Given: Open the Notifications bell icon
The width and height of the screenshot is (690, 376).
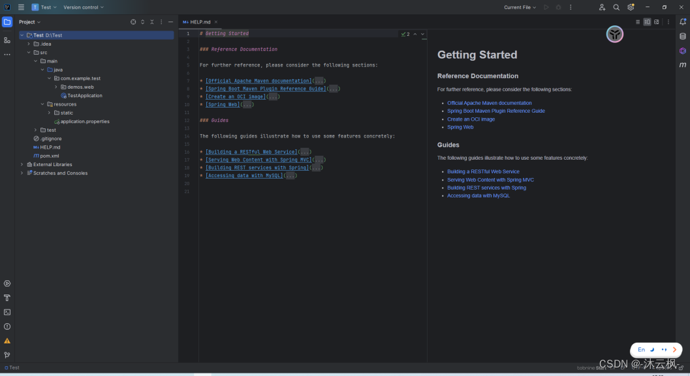Looking at the screenshot, I should [x=683, y=22].
